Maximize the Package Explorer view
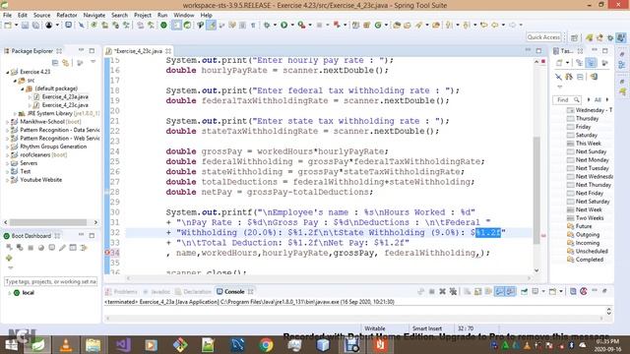This screenshot has height=354, width=630. pos(92,51)
